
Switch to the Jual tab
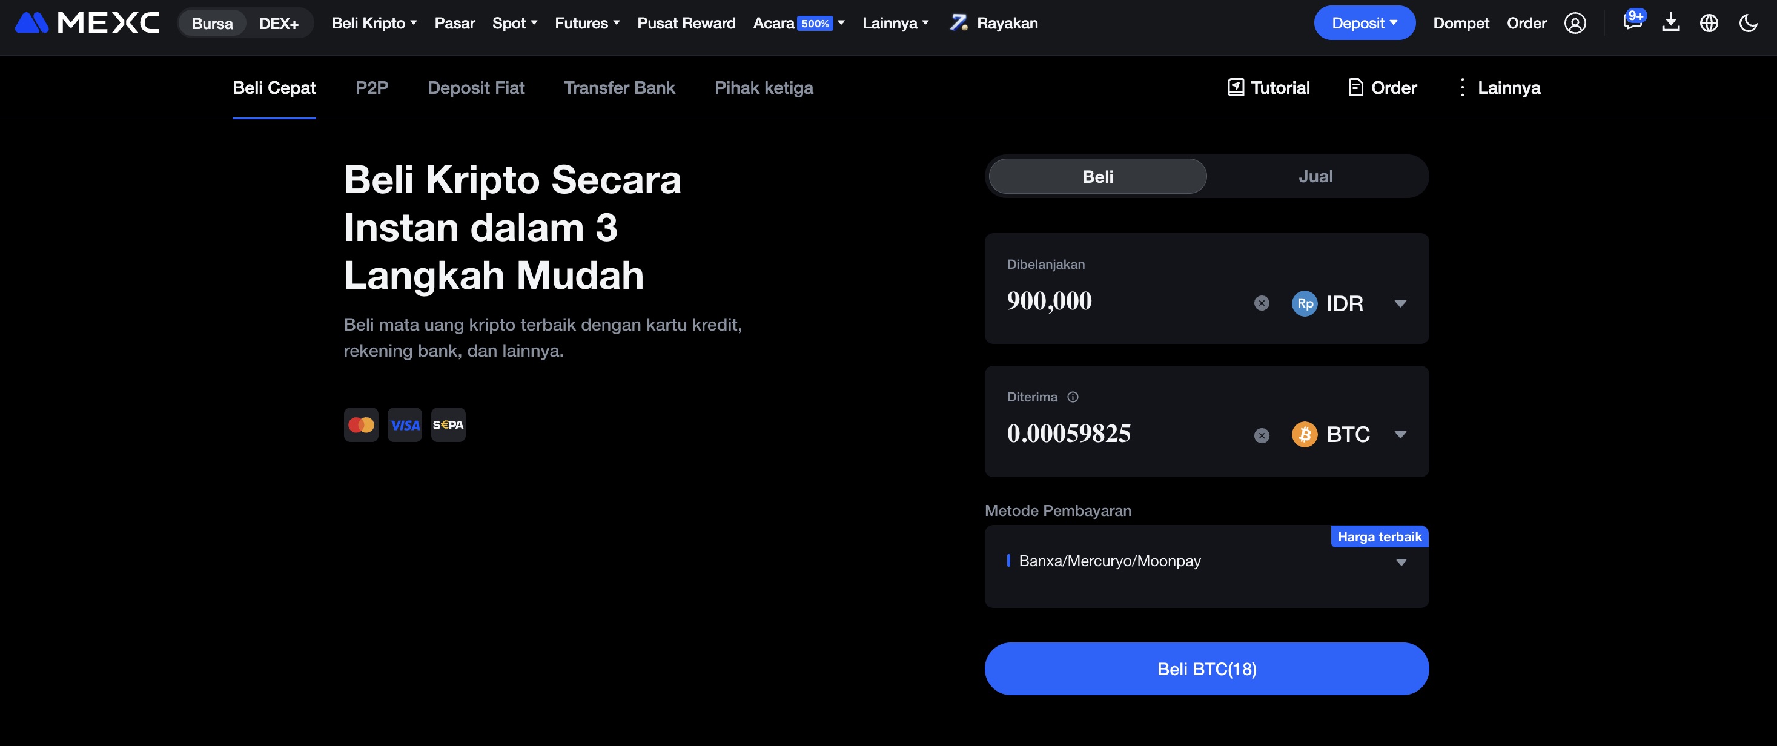[x=1315, y=176]
